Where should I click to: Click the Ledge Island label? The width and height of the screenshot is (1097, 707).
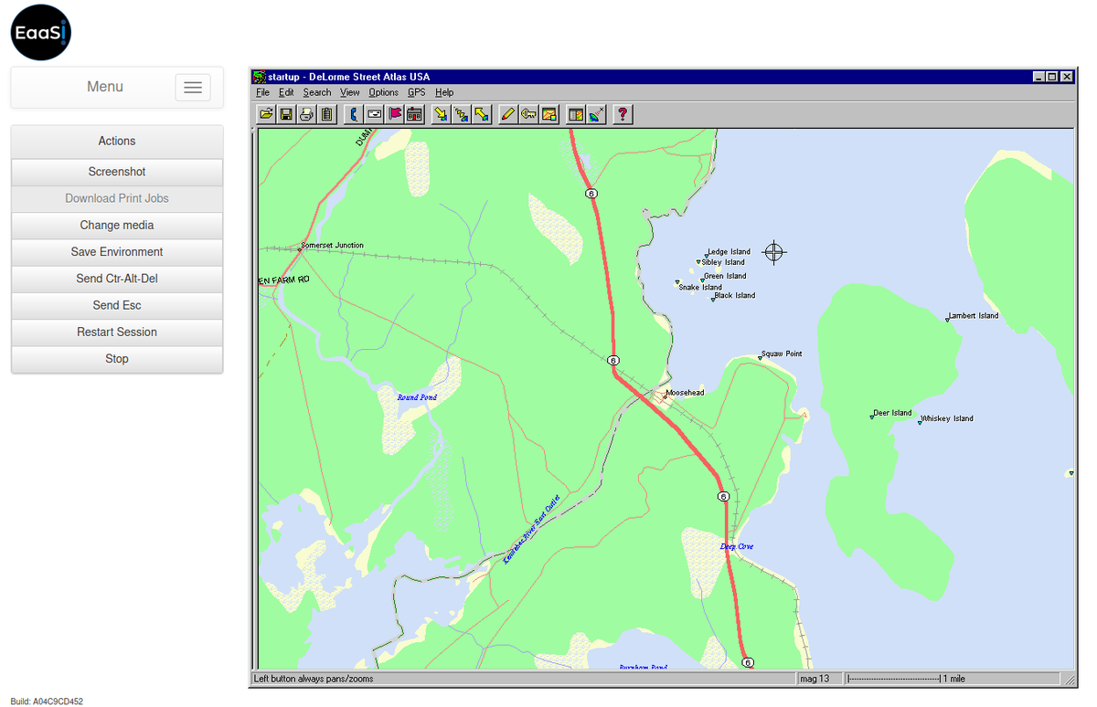point(729,252)
